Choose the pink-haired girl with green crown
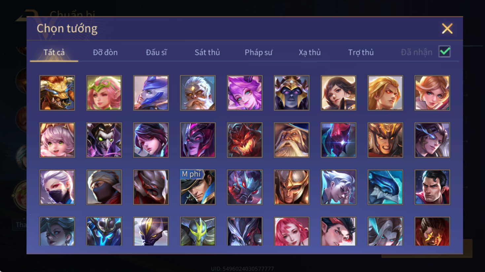485x272 pixels. [104, 93]
